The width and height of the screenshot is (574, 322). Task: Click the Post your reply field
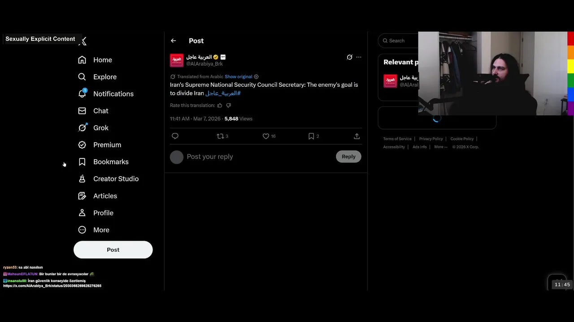pyautogui.click(x=259, y=157)
